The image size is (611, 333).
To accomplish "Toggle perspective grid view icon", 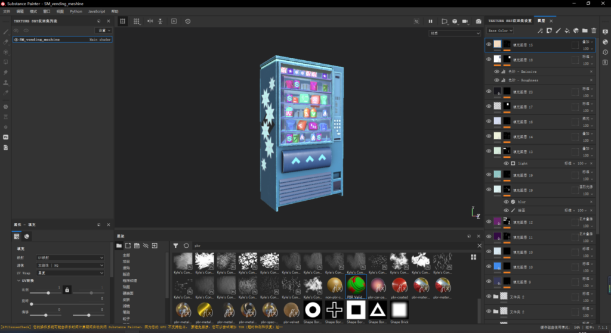I will [x=122, y=21].
